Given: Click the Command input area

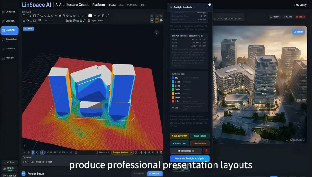Looking at the screenshot, I should pyautogui.click(x=92, y=160).
